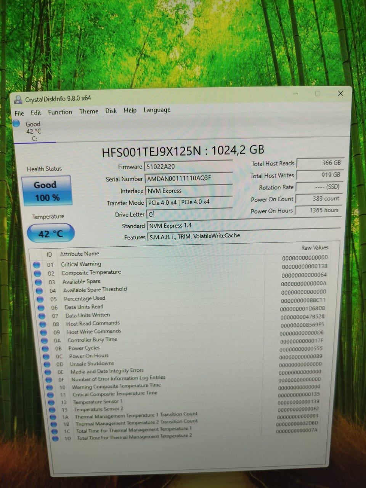Click the Good 100 % health status button
This screenshot has height=488, width=366.
tap(47, 191)
